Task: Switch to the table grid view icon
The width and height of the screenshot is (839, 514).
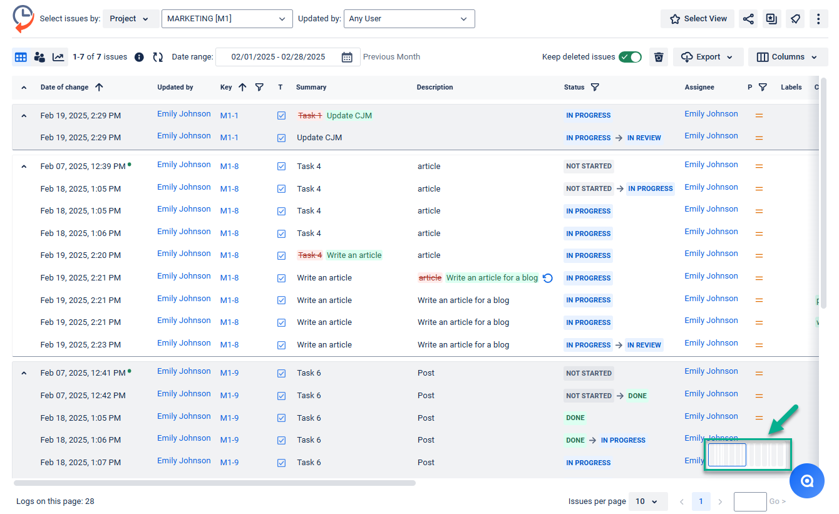Action: click(21, 57)
